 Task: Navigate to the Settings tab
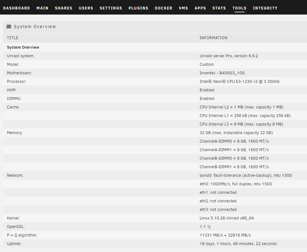111,8
